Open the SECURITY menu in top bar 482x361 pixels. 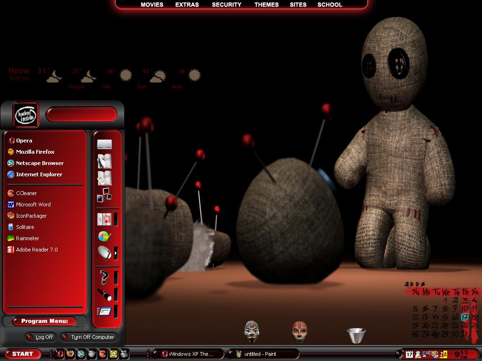click(226, 5)
